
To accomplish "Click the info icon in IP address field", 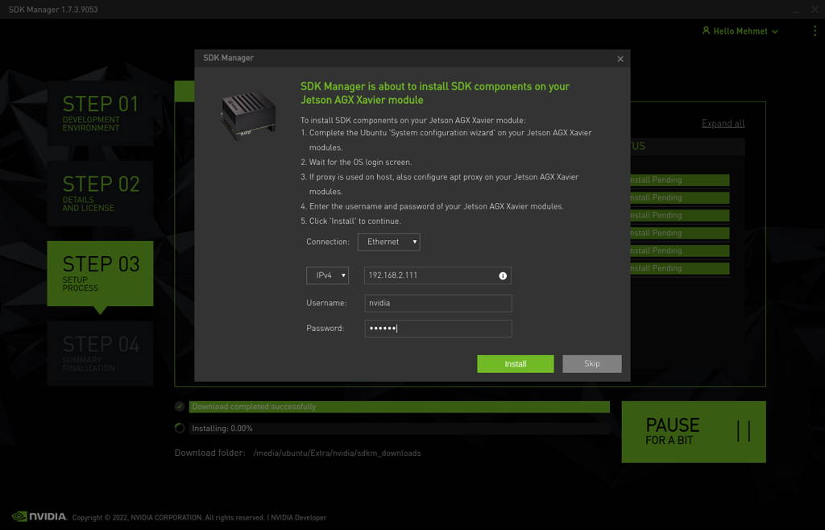I will pos(503,275).
